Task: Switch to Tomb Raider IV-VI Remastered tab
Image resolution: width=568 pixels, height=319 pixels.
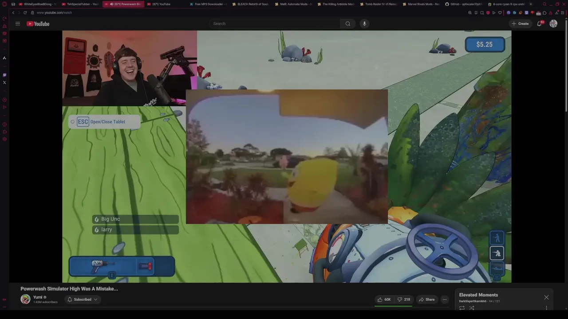Action: pyautogui.click(x=378, y=4)
